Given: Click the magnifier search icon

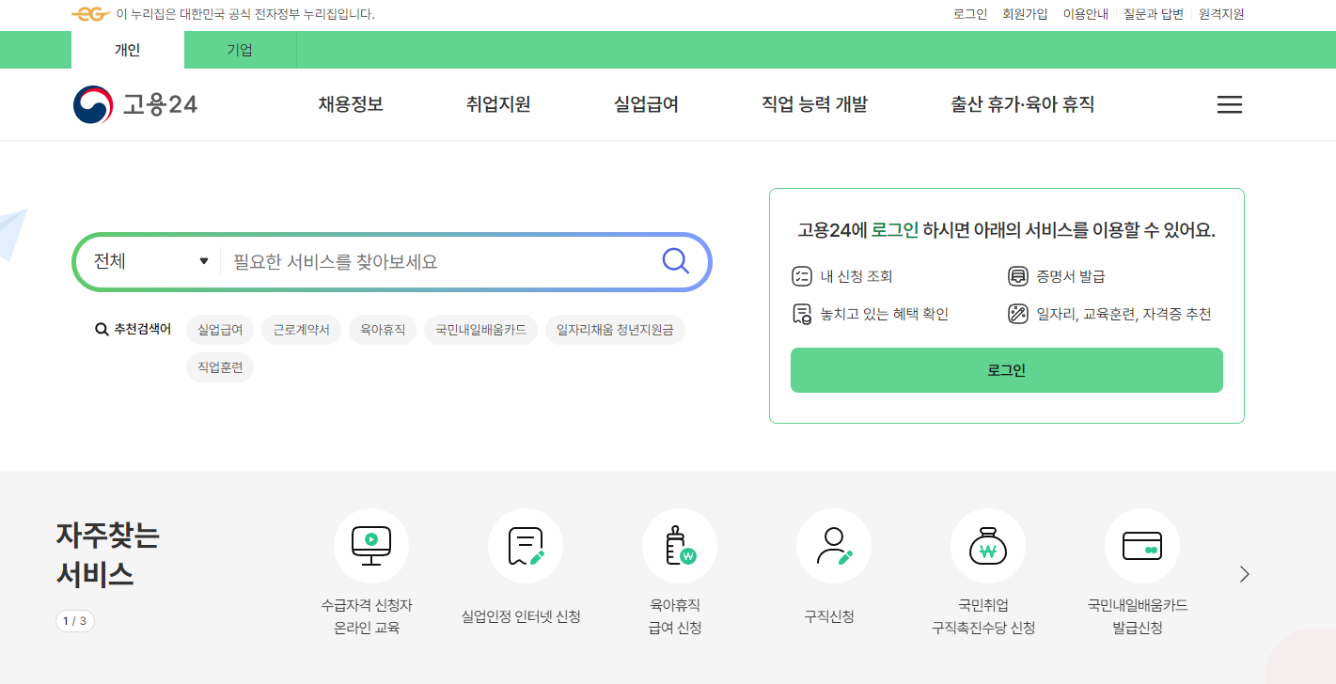Looking at the screenshot, I should pyautogui.click(x=675, y=260).
